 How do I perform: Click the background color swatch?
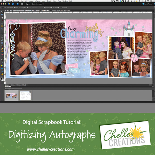3,80
